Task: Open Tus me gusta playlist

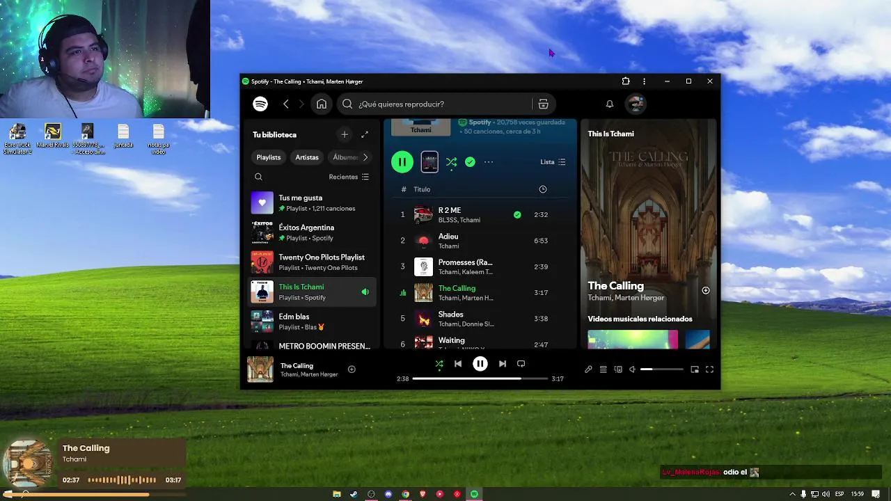Action: (x=312, y=203)
